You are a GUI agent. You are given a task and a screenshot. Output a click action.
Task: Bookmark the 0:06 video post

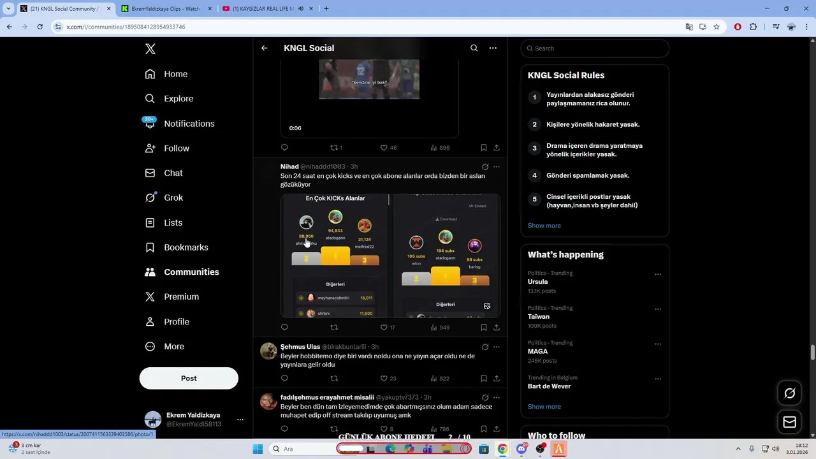coord(484,147)
